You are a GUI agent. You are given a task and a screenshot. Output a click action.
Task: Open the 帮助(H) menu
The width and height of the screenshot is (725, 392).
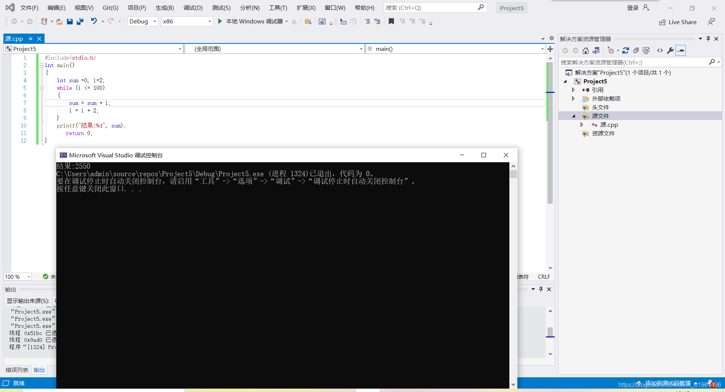[364, 8]
